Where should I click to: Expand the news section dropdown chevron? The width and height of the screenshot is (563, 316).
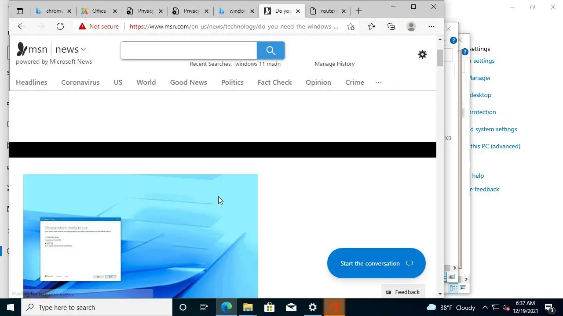click(83, 50)
